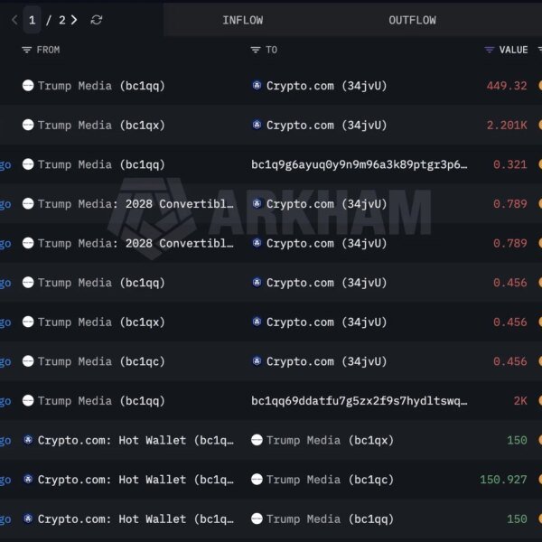Click value 449.32
This screenshot has height=542, width=542.
[x=507, y=86]
